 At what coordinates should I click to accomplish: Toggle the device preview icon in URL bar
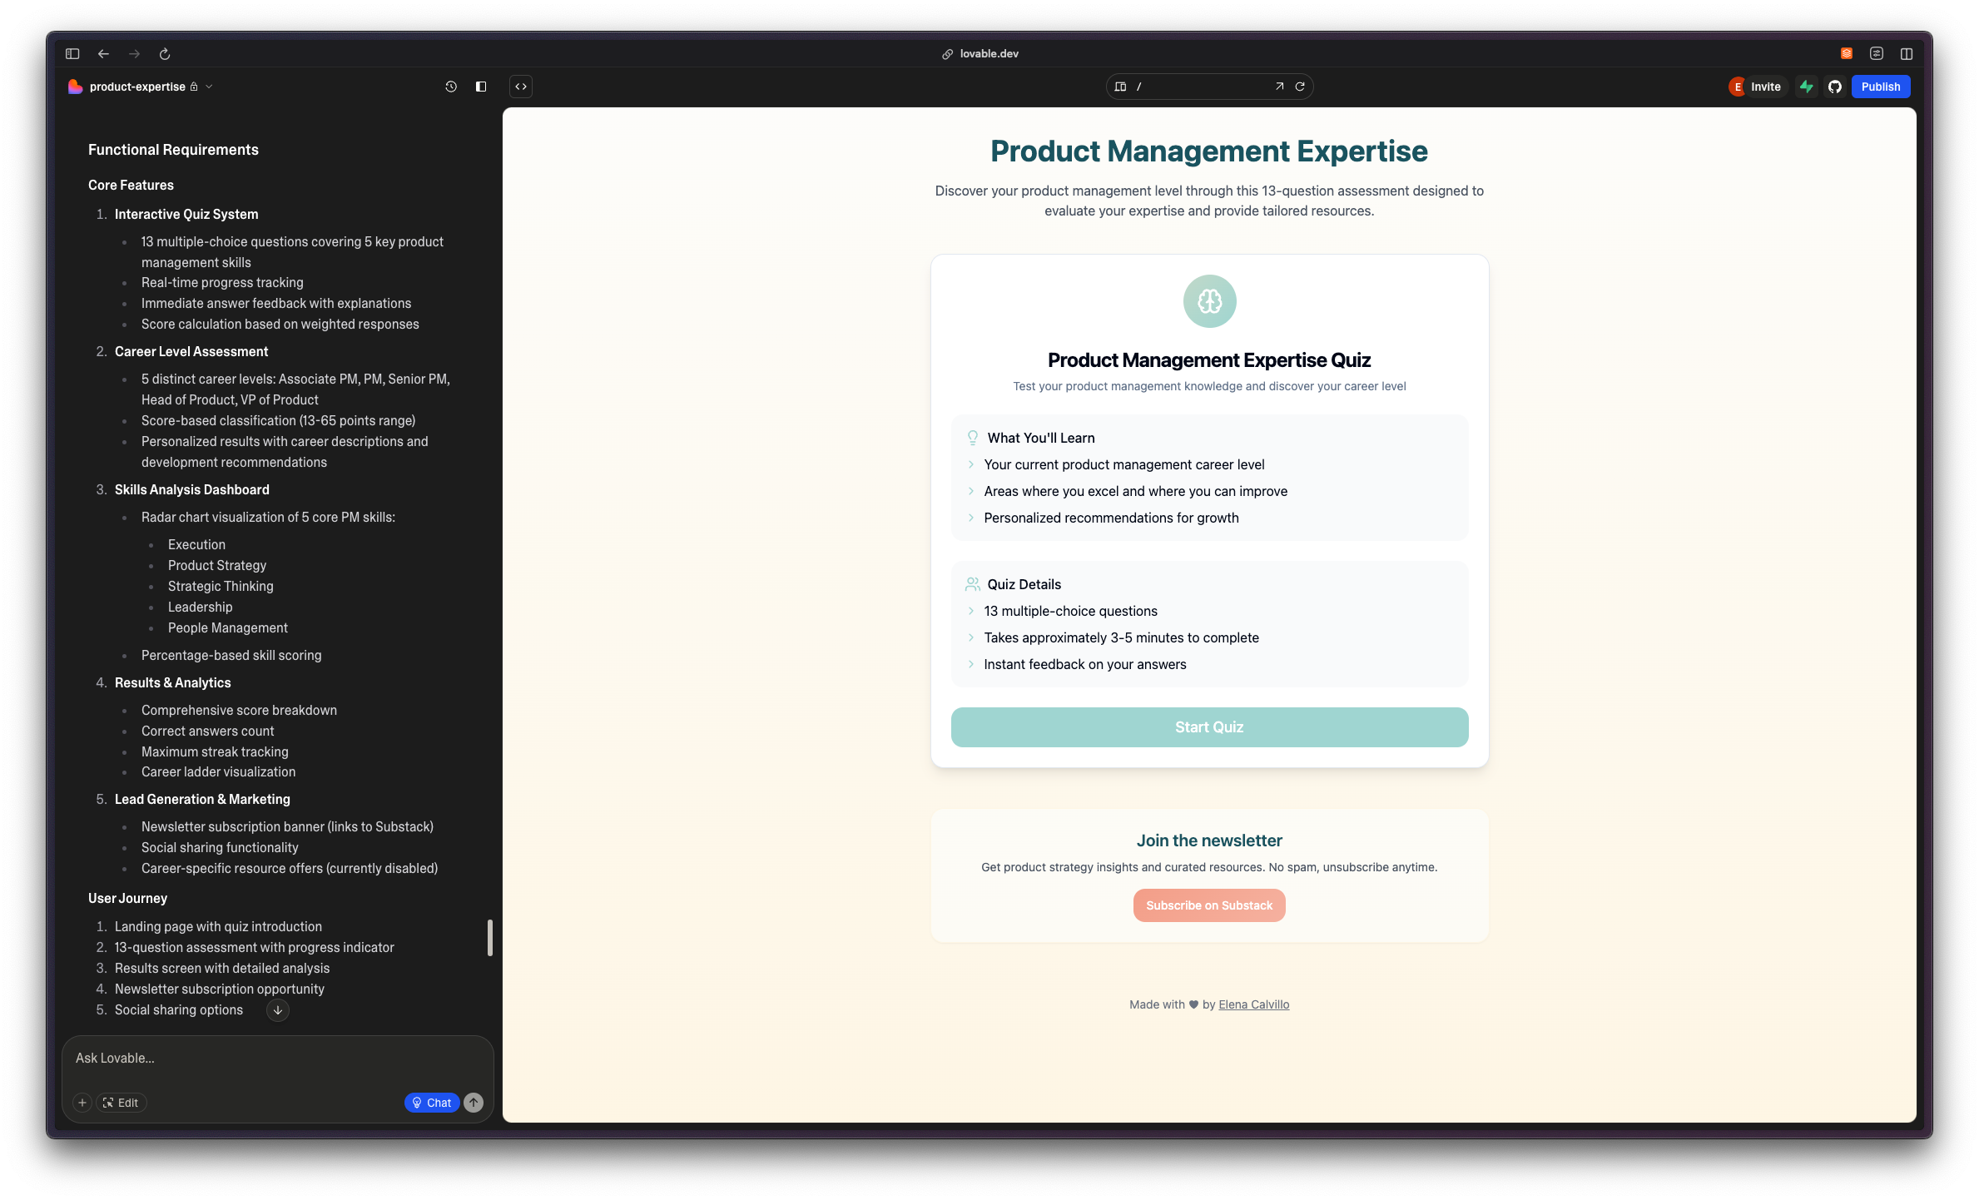click(1121, 87)
